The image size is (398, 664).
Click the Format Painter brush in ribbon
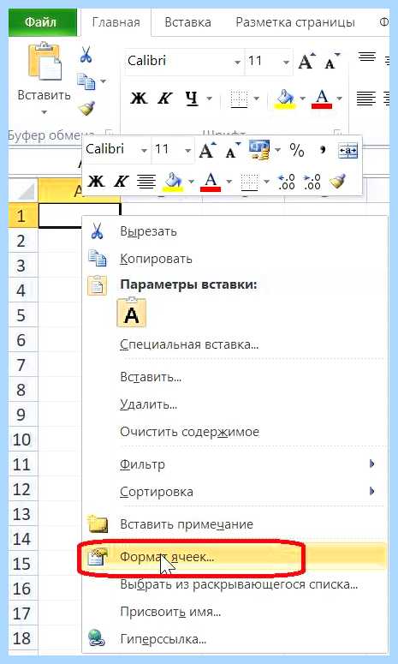click(86, 108)
